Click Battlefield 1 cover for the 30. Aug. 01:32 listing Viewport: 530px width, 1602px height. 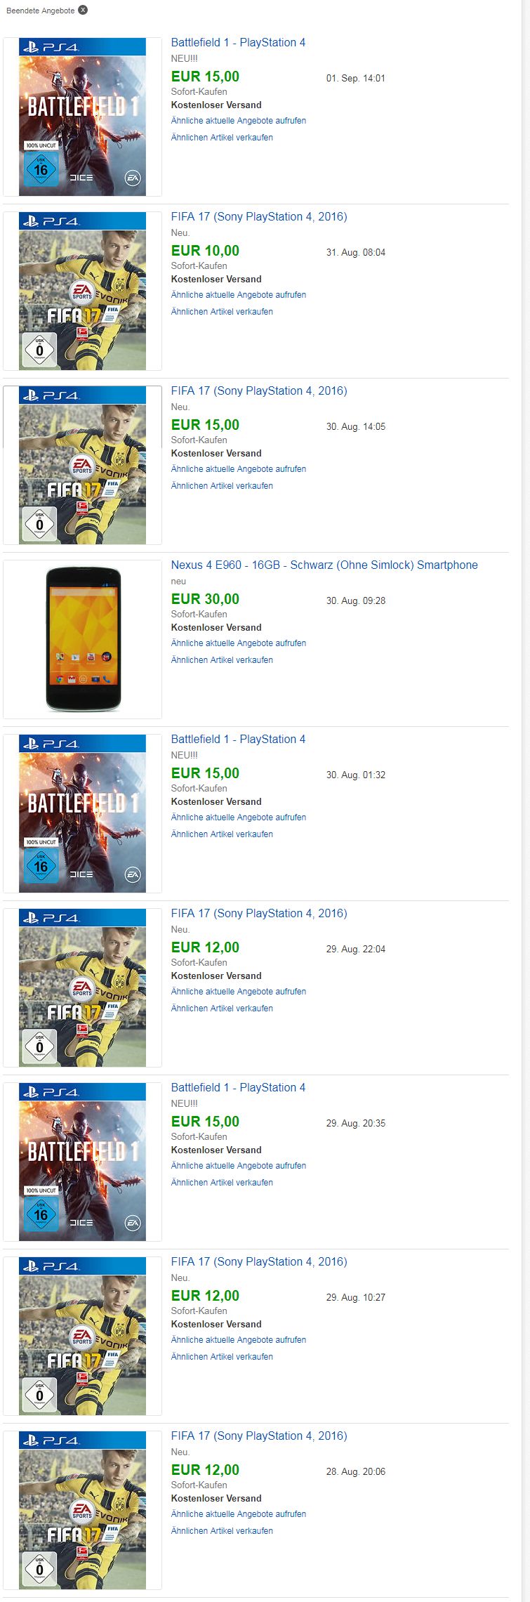pos(83,813)
